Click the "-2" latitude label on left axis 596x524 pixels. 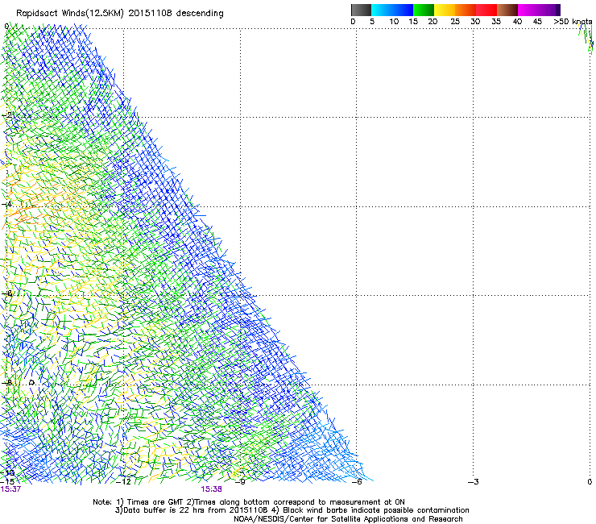6,114
